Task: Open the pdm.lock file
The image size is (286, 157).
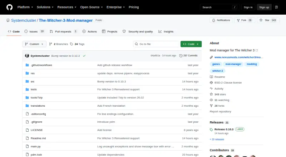Action: click(x=36, y=155)
